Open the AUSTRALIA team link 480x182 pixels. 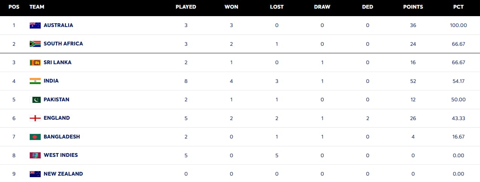[58, 26]
